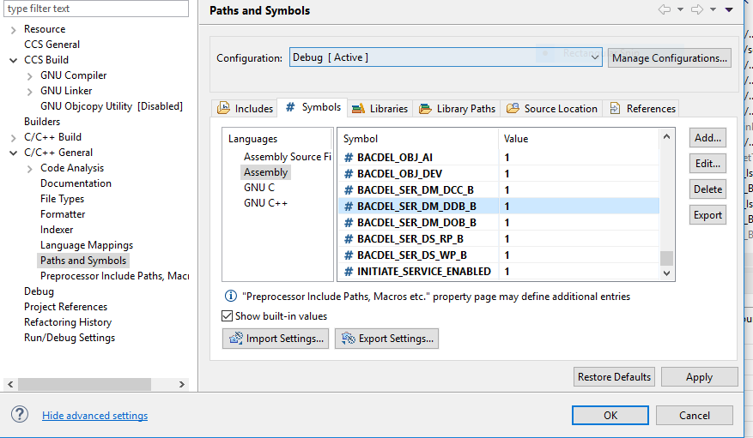
Task: Click the symbol table vertical scrollbar
Action: (666, 206)
